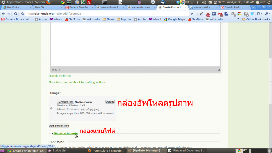Expand the File attachments section
Image resolution: width=272 pixels, height=153 pixels.
(65, 134)
